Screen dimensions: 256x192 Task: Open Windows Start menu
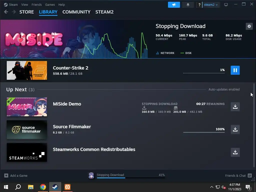pyautogui.click(x=6, y=187)
